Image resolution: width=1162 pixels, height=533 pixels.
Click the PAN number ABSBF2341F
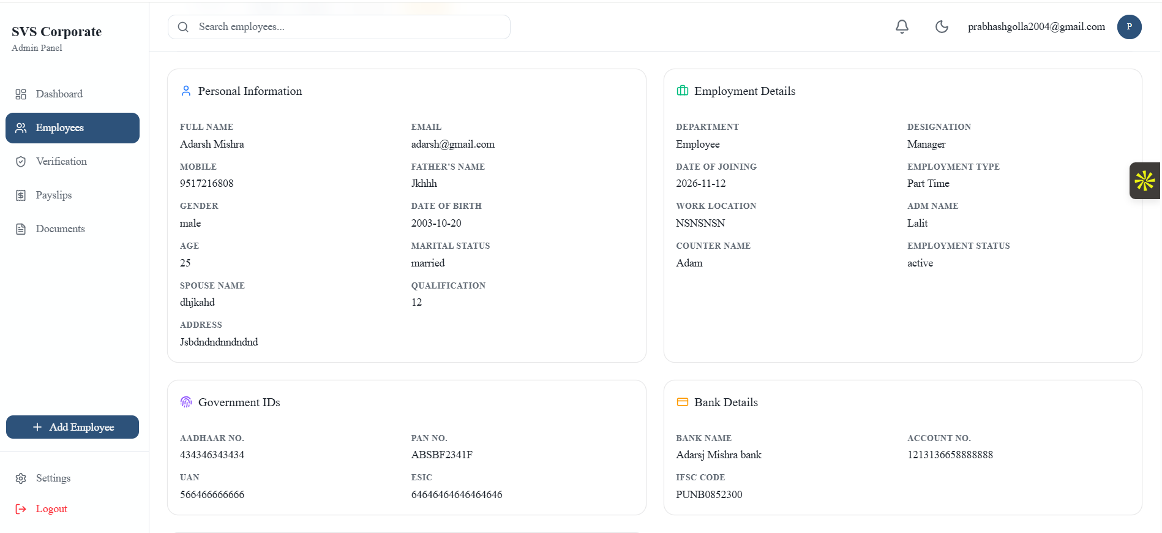pos(442,455)
